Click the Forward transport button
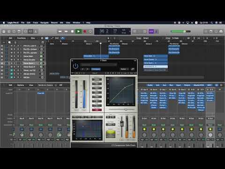This screenshot has width=225, height=169. [66, 31]
